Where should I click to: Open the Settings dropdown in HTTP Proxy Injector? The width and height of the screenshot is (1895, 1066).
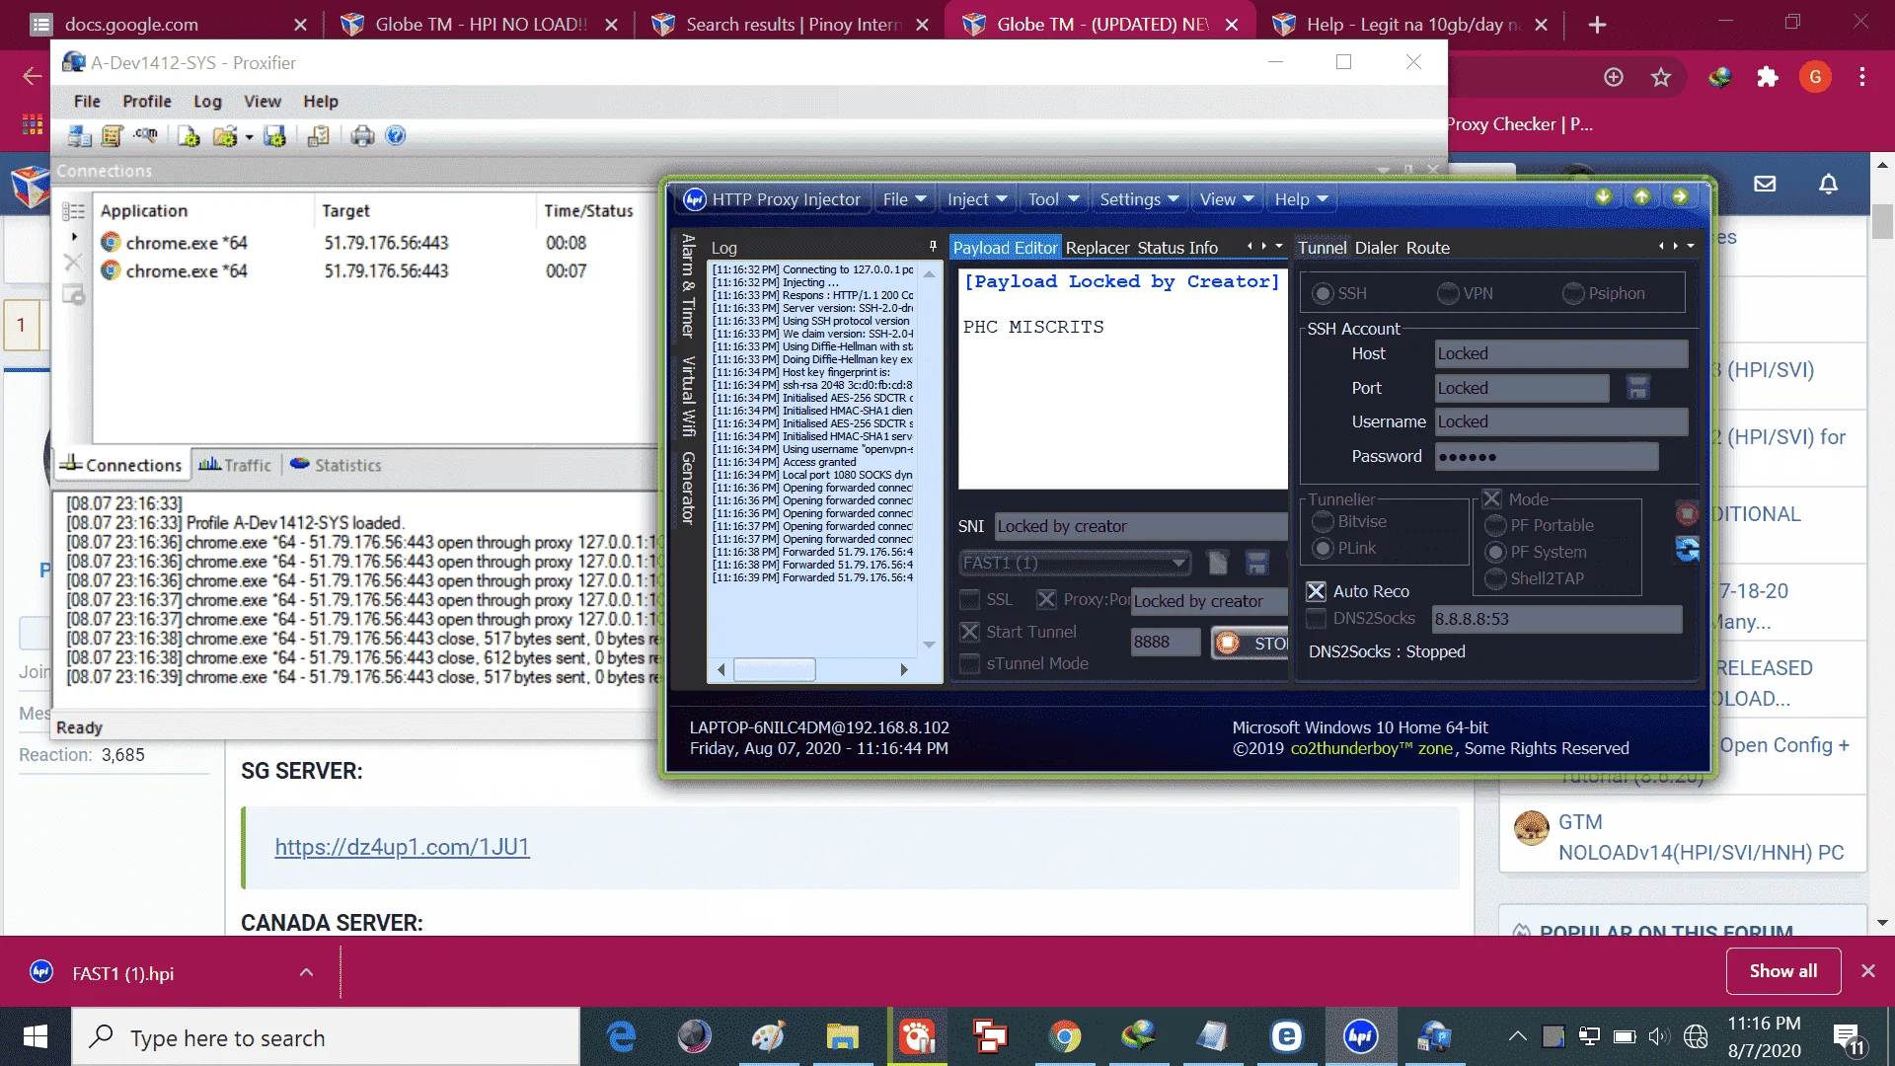click(x=1139, y=199)
